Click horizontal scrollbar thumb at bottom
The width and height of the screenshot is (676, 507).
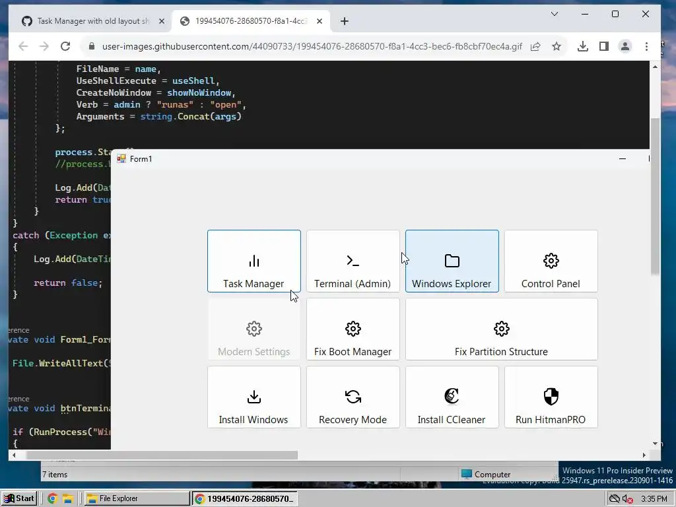pyautogui.click(x=162, y=455)
